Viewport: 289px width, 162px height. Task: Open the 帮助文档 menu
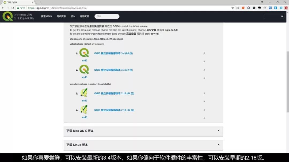(85, 16)
